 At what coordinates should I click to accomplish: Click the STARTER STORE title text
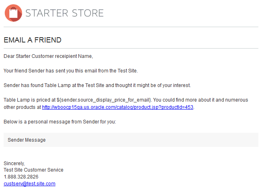(x=65, y=13)
